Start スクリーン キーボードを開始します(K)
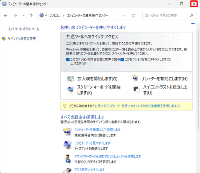 pos(99,90)
